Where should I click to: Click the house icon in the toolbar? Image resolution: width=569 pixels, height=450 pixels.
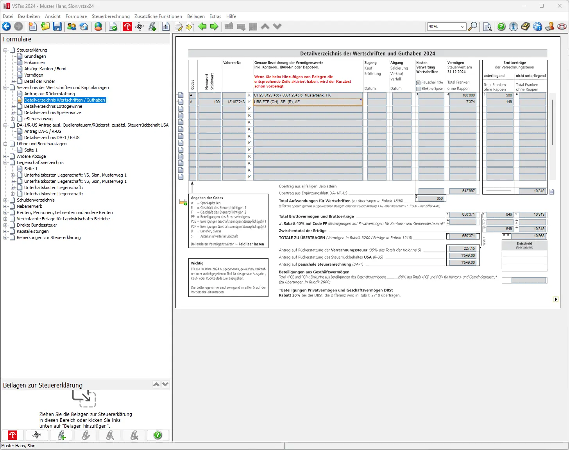click(84, 27)
